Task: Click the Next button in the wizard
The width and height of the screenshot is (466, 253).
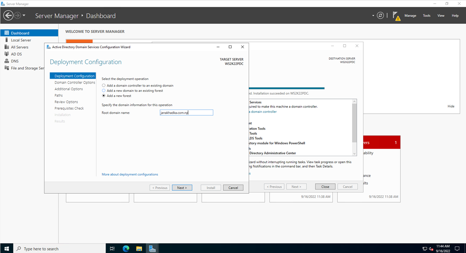Action: tap(182, 187)
